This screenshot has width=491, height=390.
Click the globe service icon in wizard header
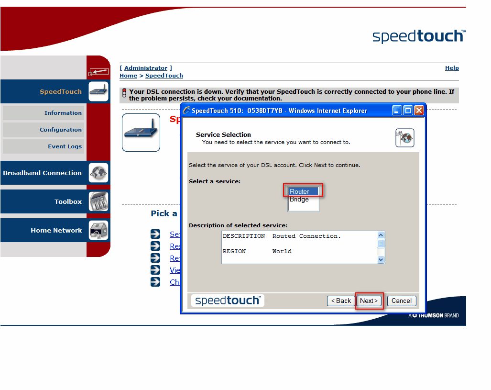[404, 138]
